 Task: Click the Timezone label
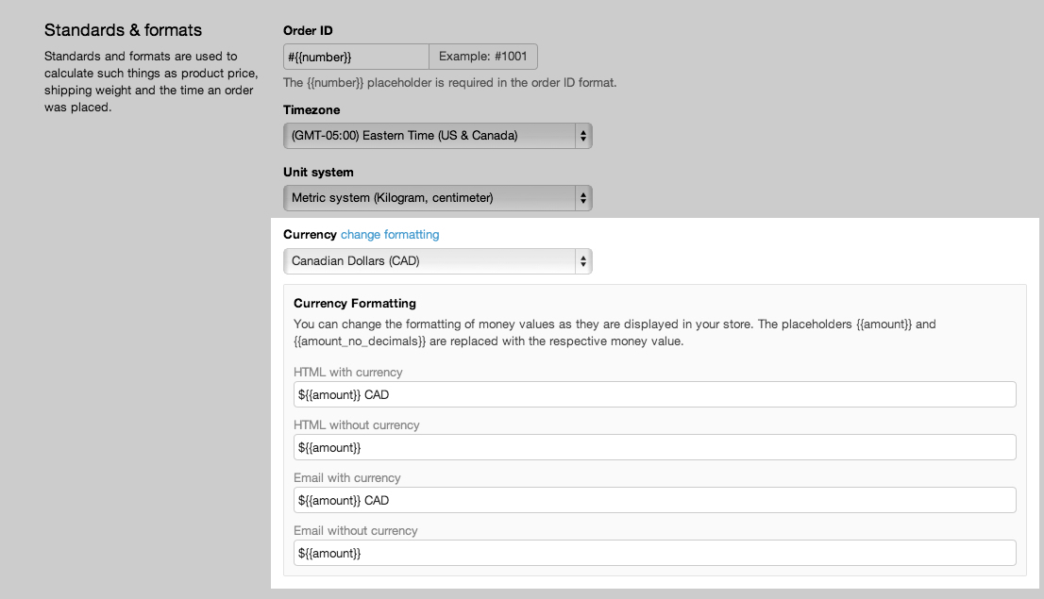click(x=312, y=109)
